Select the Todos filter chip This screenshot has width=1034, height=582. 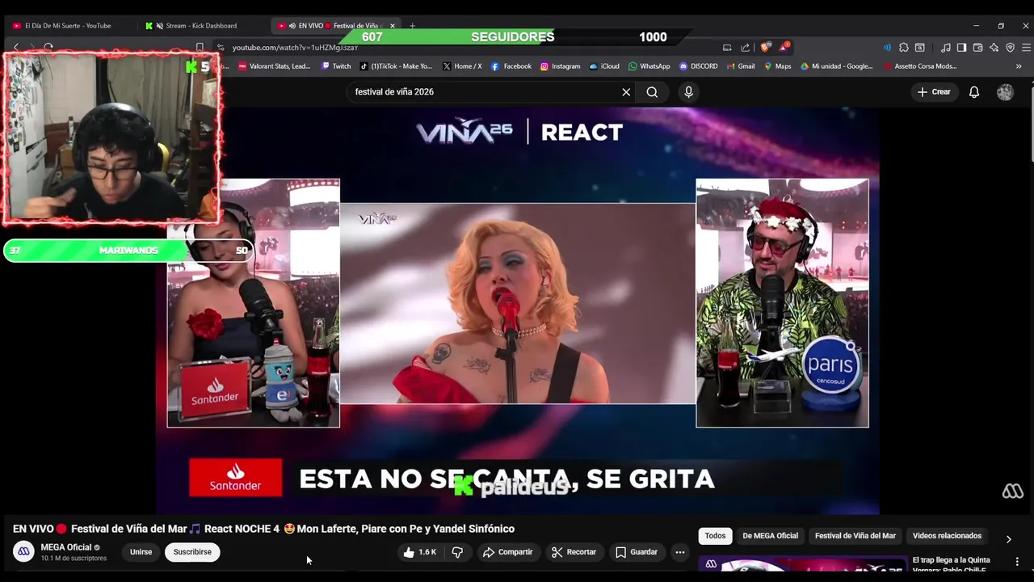pos(715,536)
